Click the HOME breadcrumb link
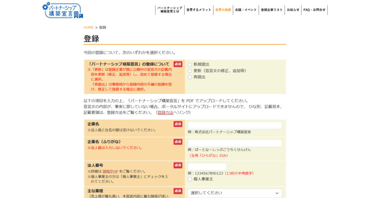This screenshot has height=198, width=369. (89, 27)
